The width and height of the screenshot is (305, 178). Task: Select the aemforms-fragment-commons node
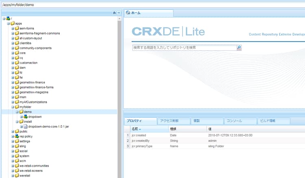40,33
